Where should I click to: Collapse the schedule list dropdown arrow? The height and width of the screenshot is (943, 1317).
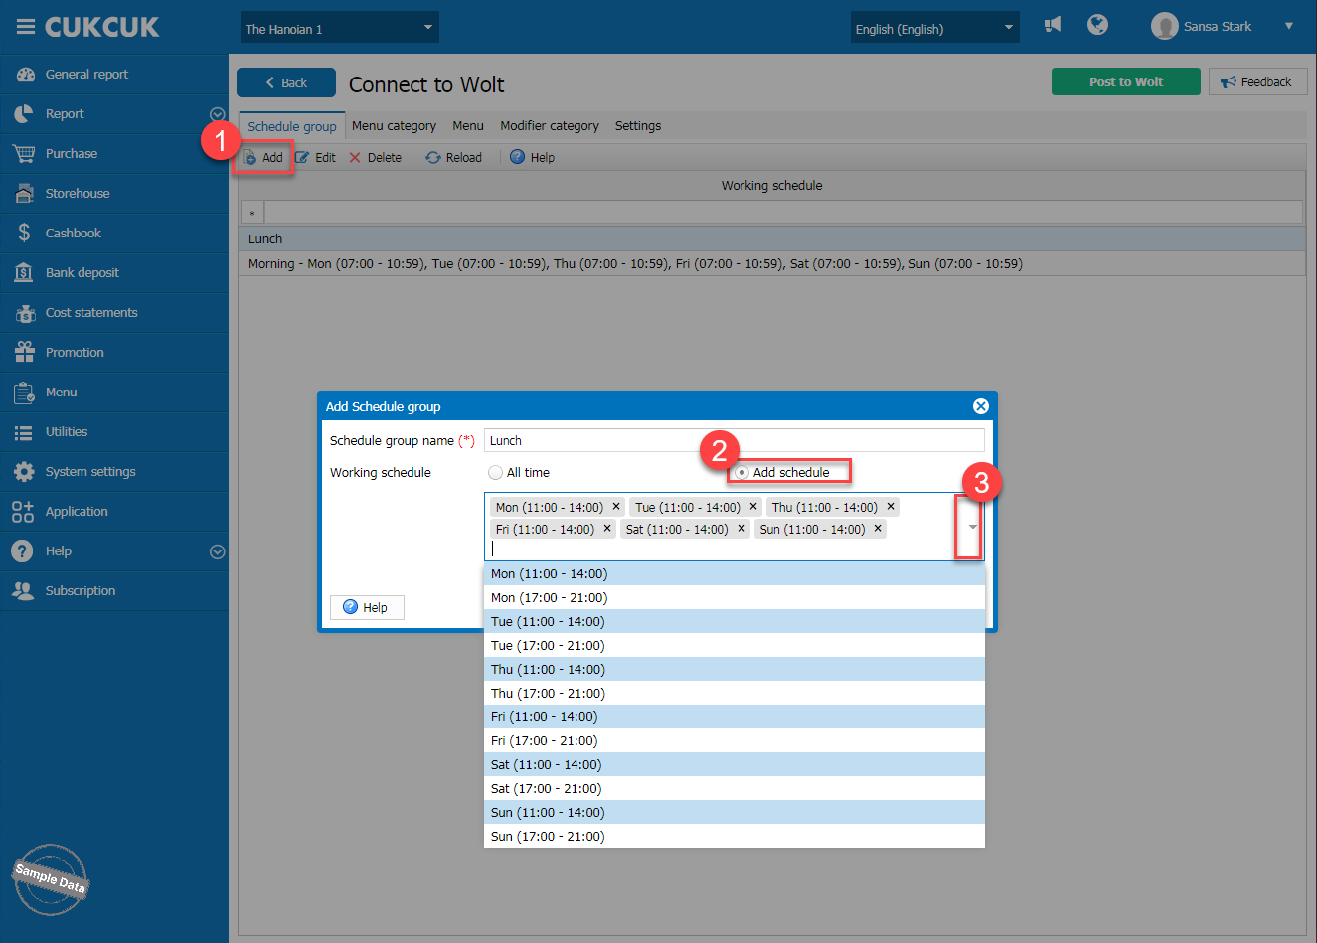(x=972, y=527)
